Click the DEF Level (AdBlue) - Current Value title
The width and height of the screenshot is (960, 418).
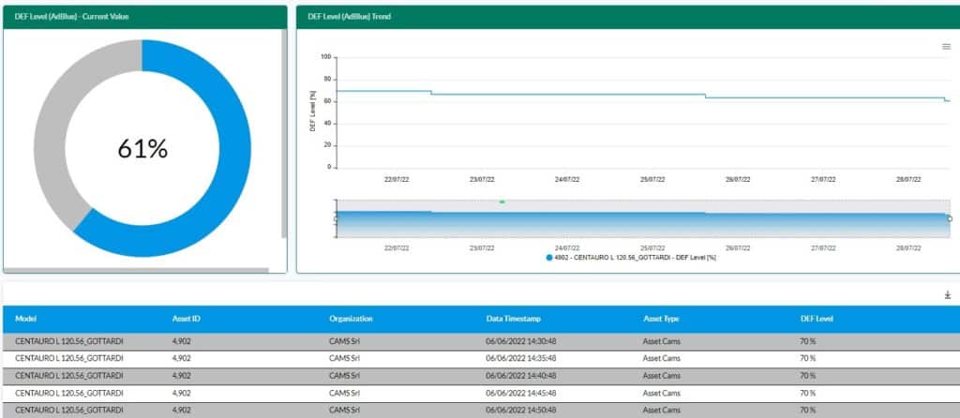[x=71, y=17]
